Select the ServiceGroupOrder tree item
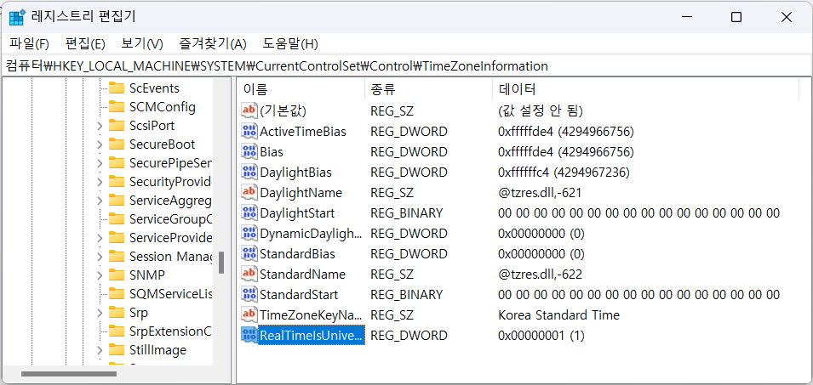 tap(170, 219)
